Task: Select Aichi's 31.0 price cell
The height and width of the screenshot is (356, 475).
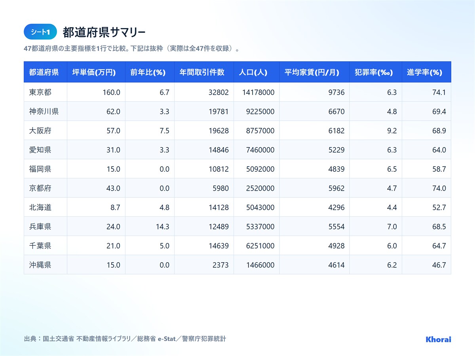Action: coord(96,150)
